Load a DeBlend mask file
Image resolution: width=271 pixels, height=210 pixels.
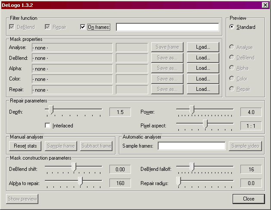[203, 58]
